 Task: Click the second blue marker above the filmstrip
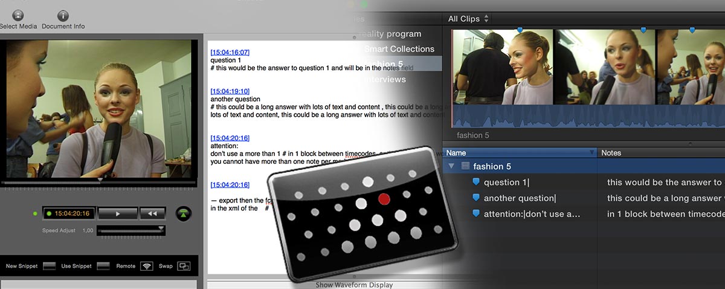pyautogui.click(x=643, y=29)
